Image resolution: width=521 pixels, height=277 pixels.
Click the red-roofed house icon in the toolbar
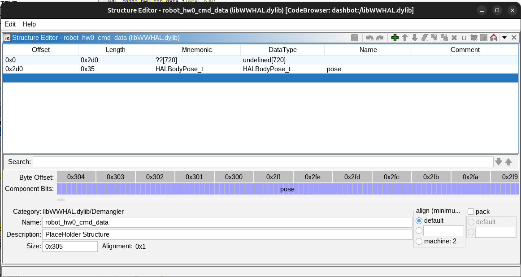pyautogui.click(x=494, y=38)
